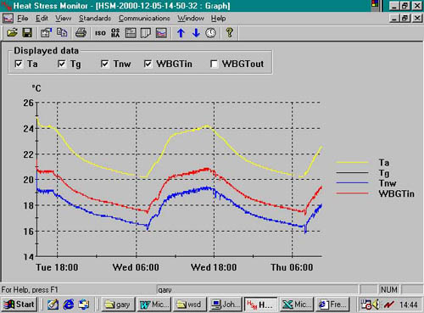Open the View menu

64,19
